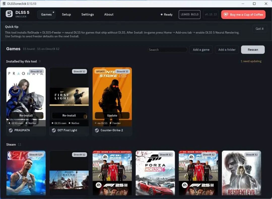Viewport: 272px width, 199px height.
Task: Dismiss quick tip with Got it
Action: pos(259,29)
